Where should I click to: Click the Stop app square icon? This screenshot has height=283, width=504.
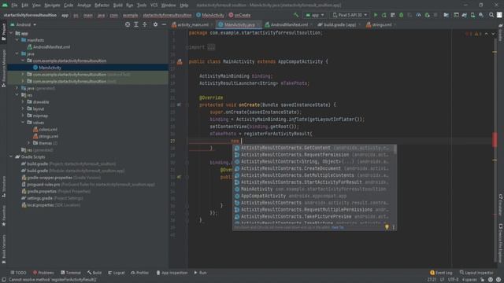[435, 15]
